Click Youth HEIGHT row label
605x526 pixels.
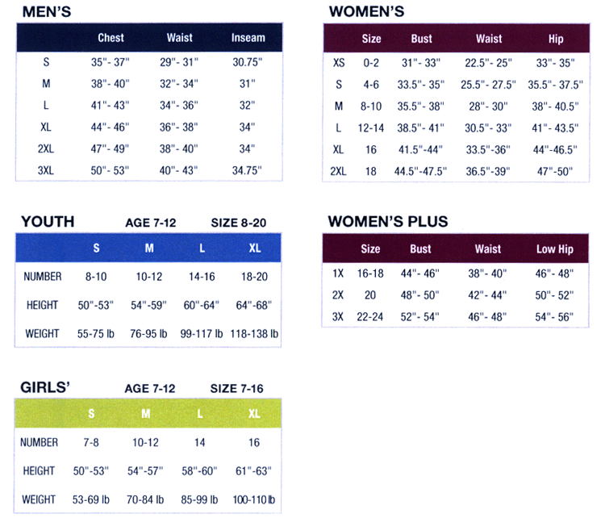(x=42, y=305)
